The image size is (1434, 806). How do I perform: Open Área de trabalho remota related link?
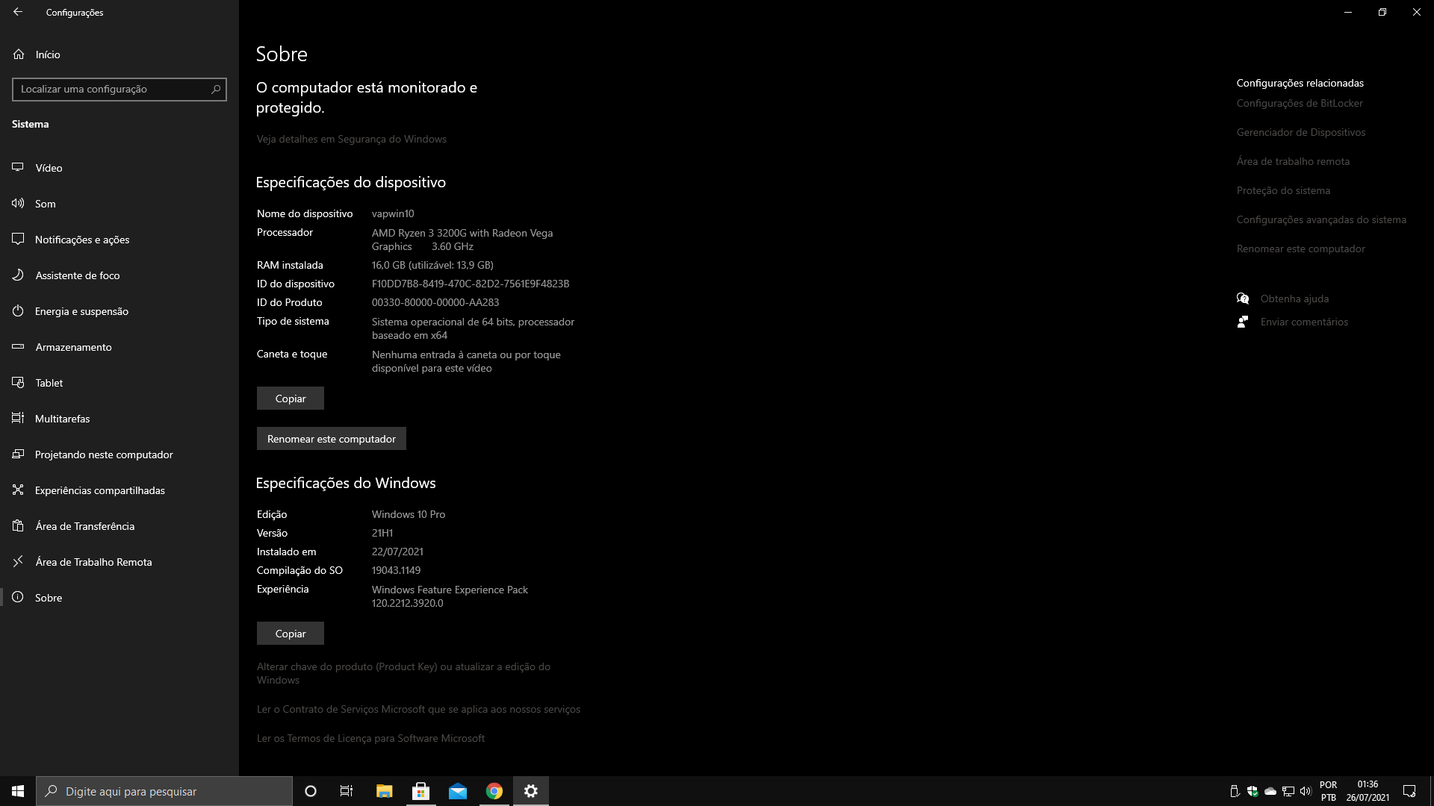pos(1293,161)
